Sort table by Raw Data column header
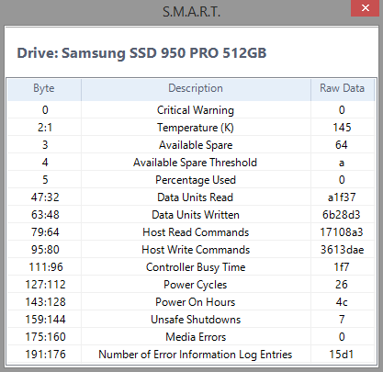 pos(343,88)
